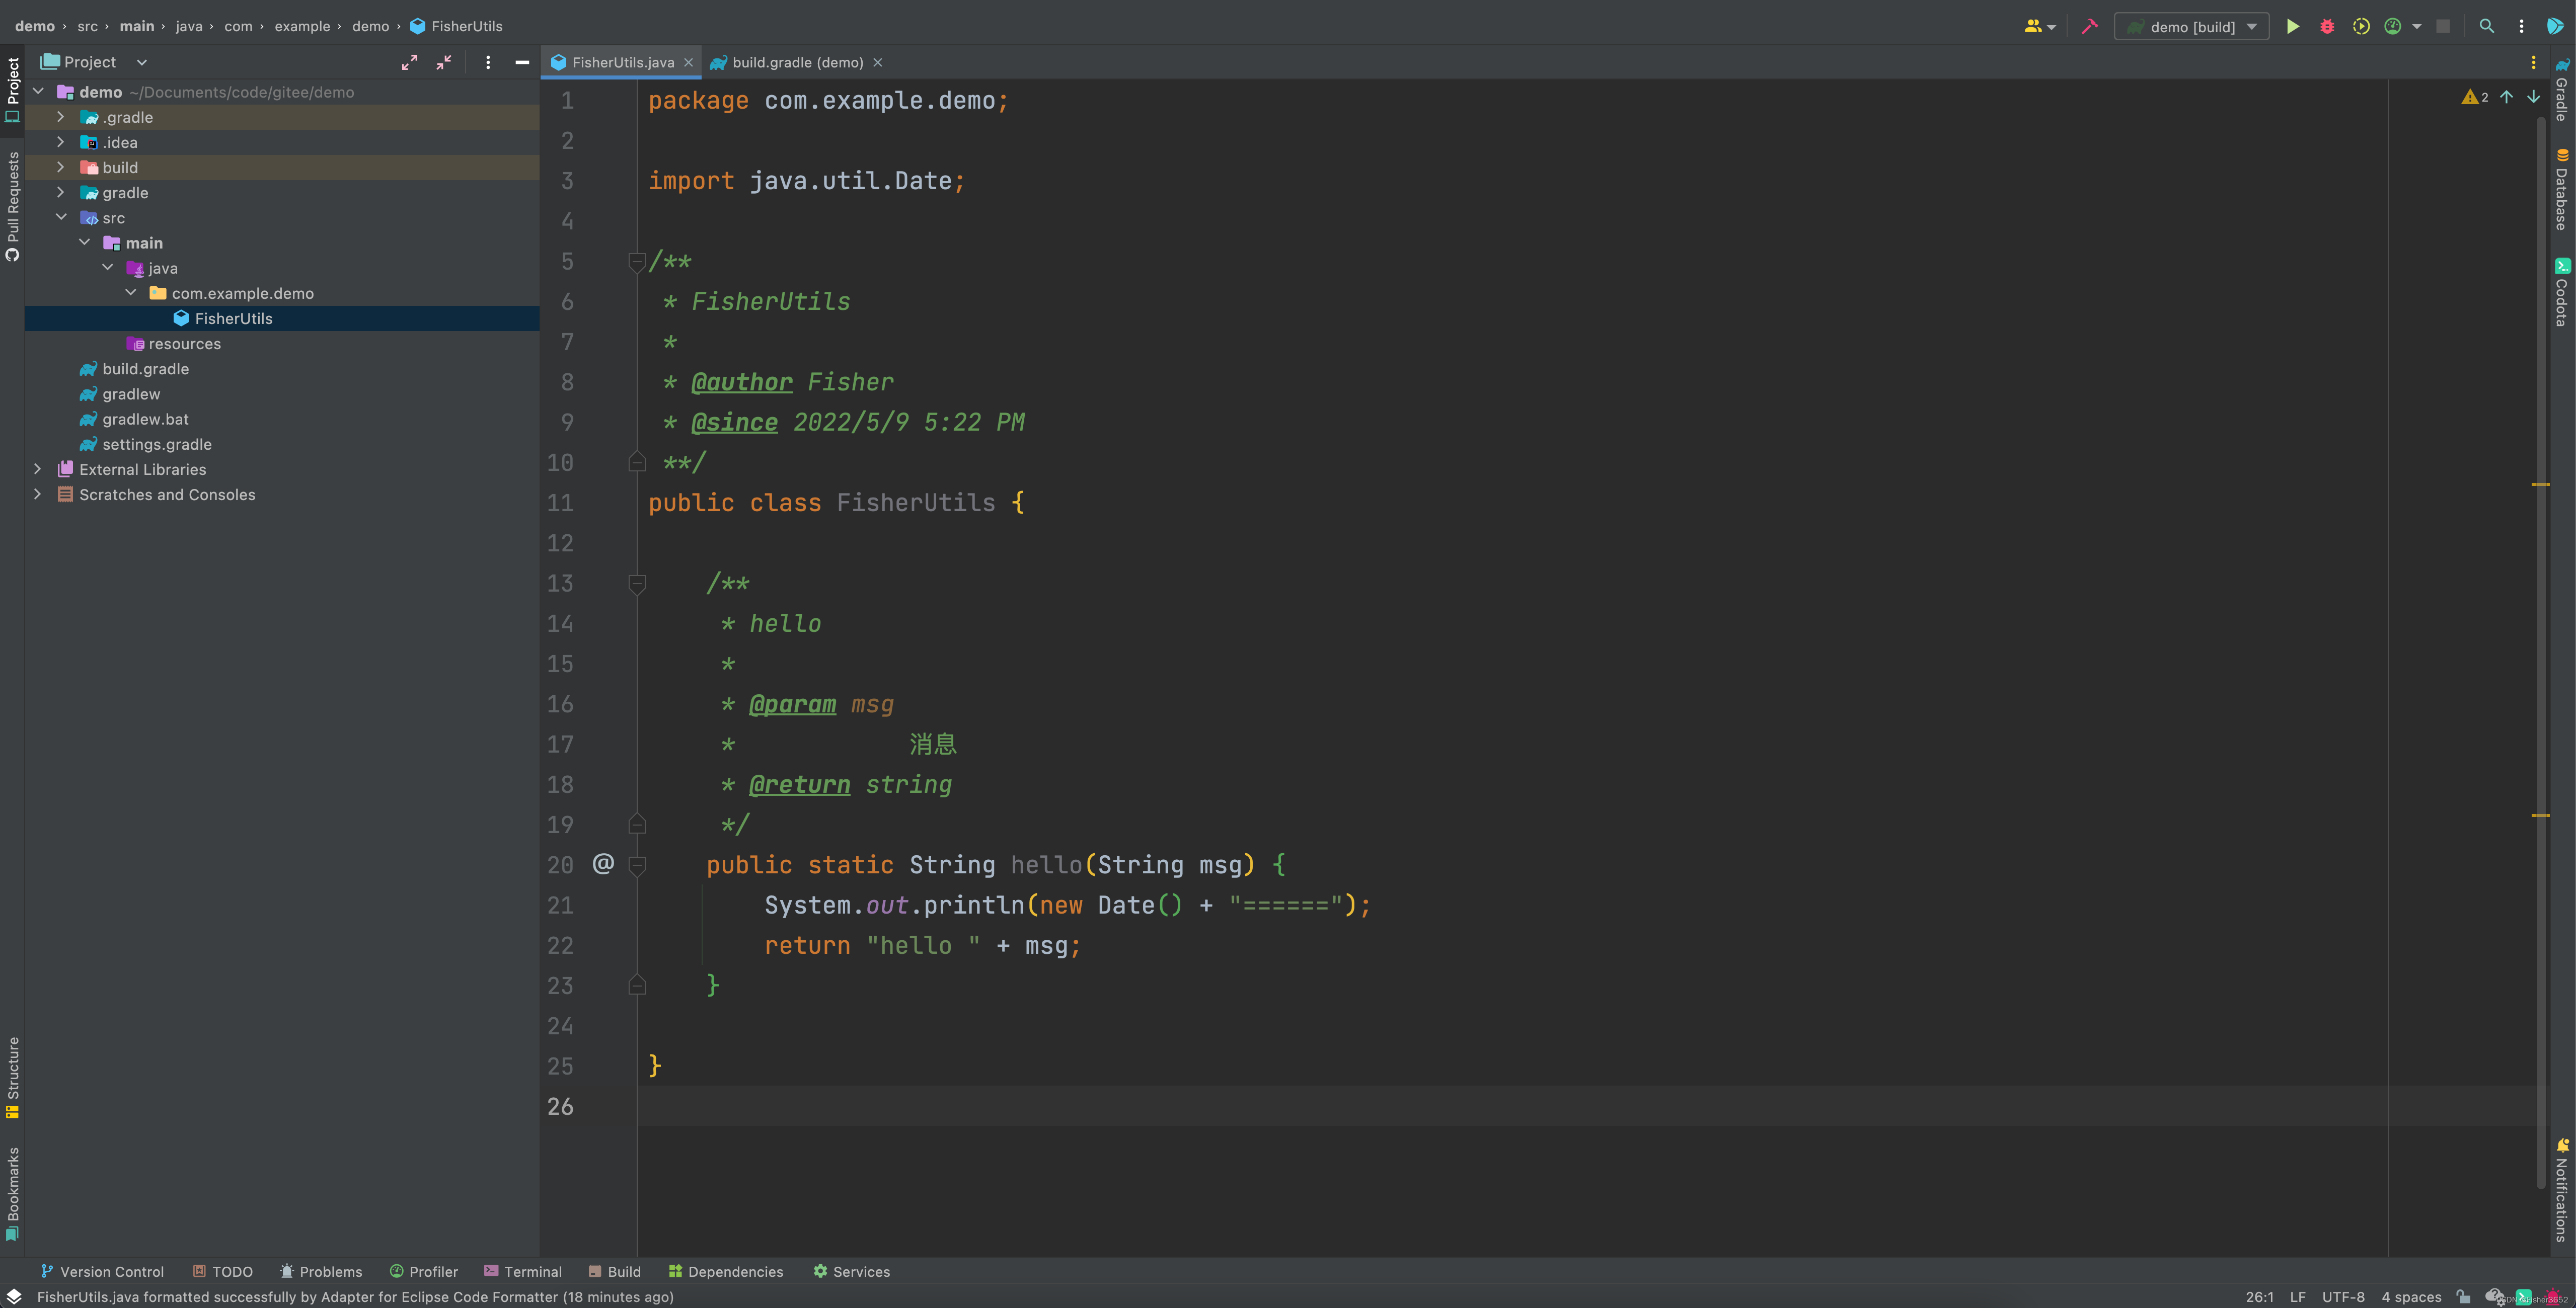Toggle the read-only lock in status bar
The width and height of the screenshot is (2576, 1308).
pyautogui.click(x=2465, y=1296)
